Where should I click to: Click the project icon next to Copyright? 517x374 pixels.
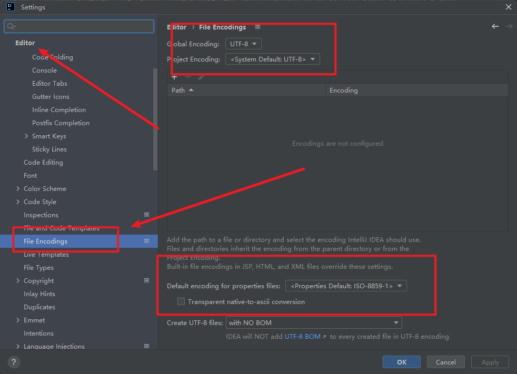[147, 280]
